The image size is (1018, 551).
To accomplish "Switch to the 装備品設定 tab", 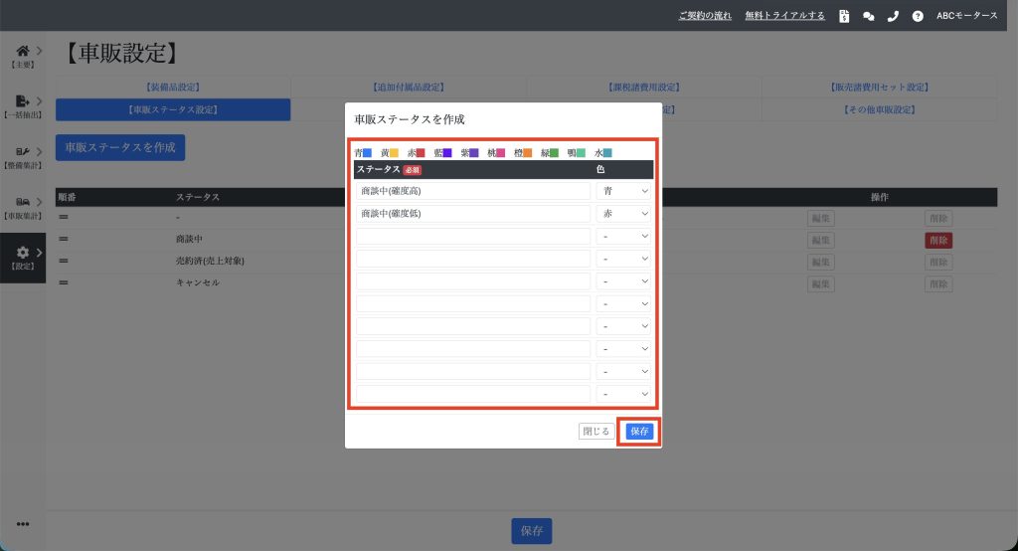I will point(173,88).
